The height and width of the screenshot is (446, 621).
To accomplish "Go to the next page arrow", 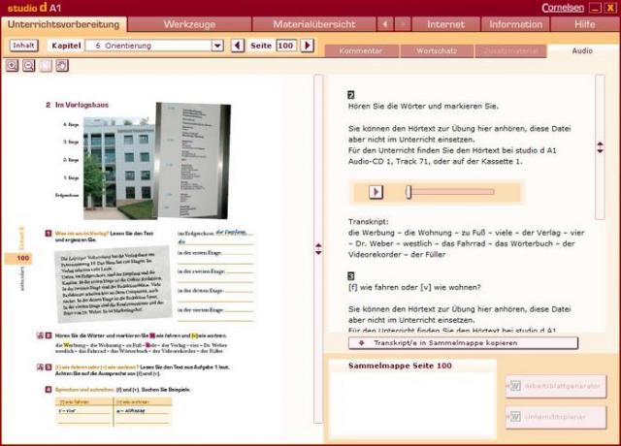I will 308,45.
